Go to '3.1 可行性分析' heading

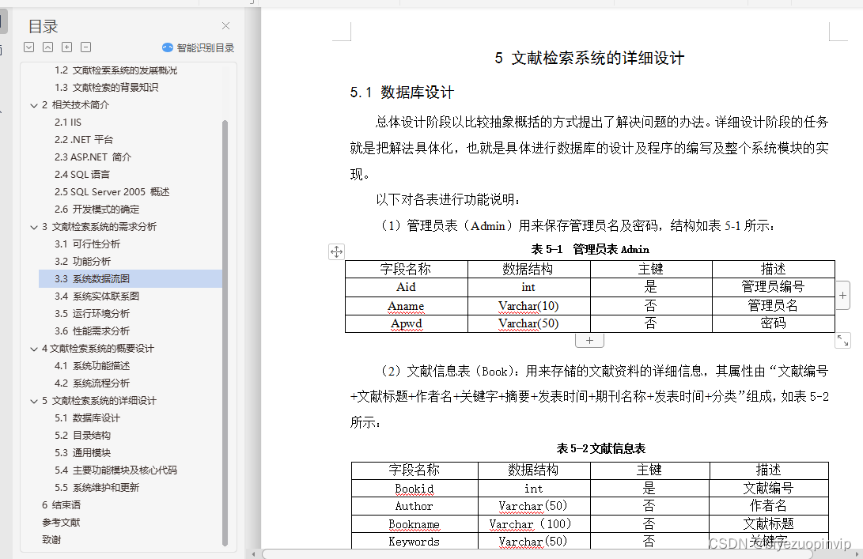click(87, 244)
